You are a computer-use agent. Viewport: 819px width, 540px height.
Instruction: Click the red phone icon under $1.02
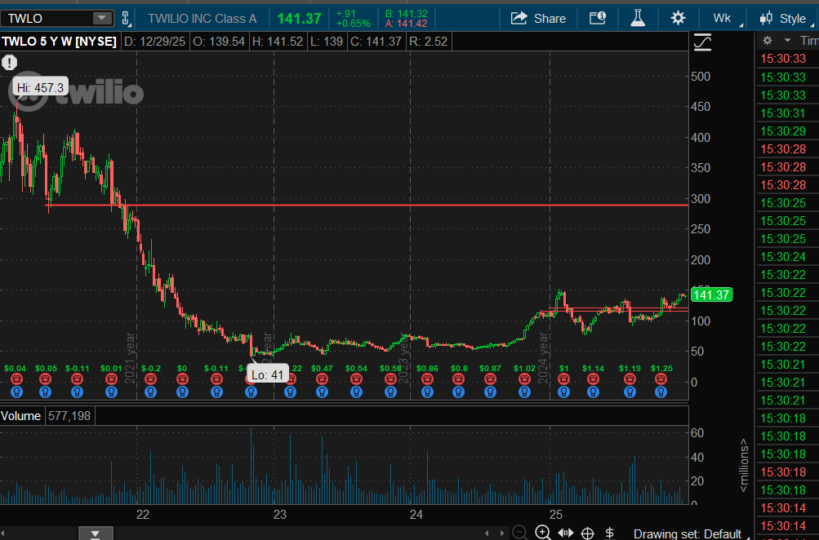point(524,379)
